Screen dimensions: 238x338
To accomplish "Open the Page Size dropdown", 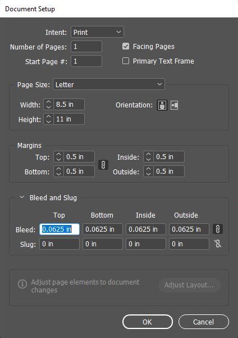I will [109, 84].
